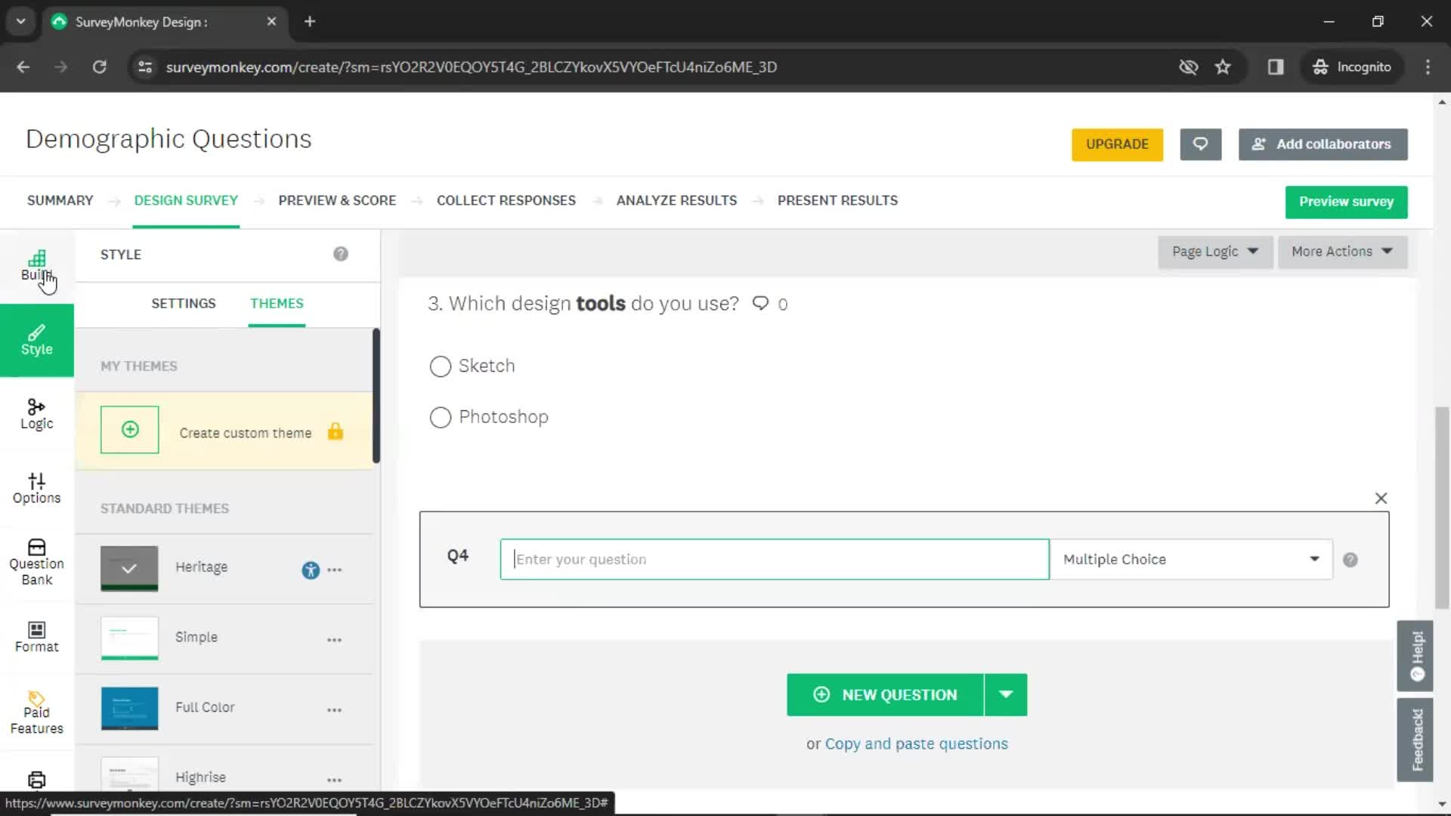
Task: Select the Style panel icon
Action: click(37, 338)
